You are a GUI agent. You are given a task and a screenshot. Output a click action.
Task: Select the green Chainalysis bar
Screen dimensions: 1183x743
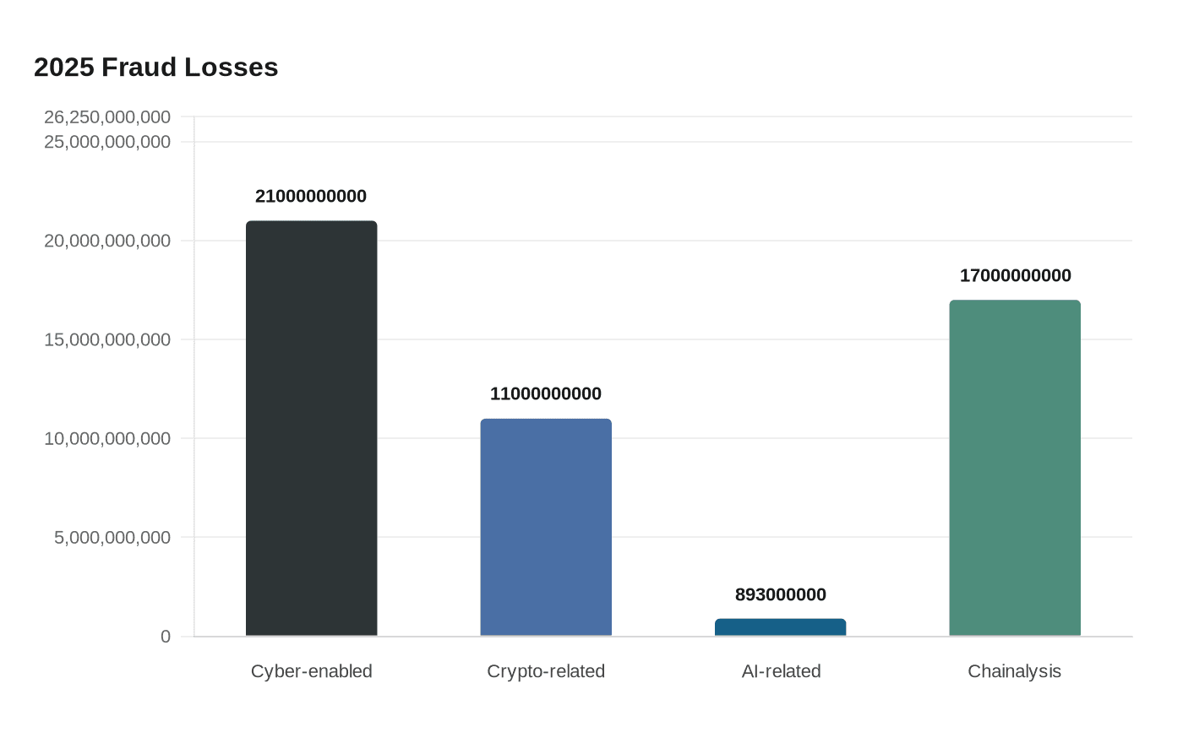(x=1014, y=468)
